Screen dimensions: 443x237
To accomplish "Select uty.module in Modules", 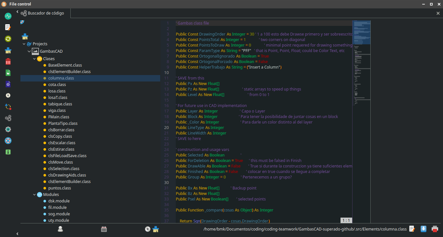I will tap(58, 221).
